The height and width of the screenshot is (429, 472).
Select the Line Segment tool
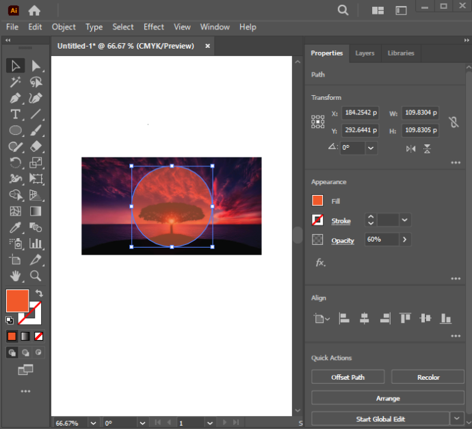click(x=36, y=114)
